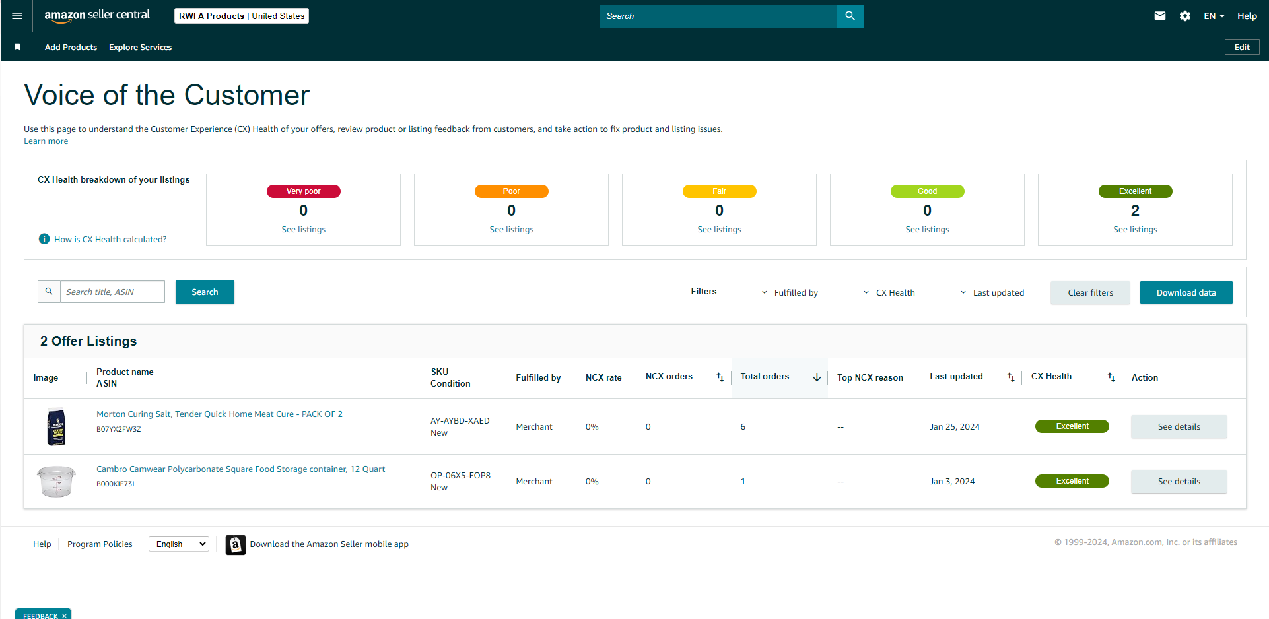Image resolution: width=1269 pixels, height=619 pixels.
Task: Open Explore Services menu item
Action: [140, 48]
